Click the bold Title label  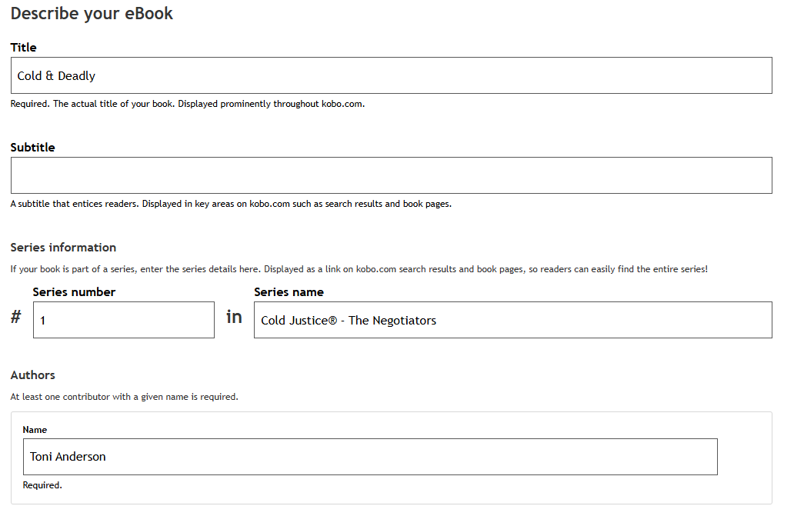[x=23, y=48]
